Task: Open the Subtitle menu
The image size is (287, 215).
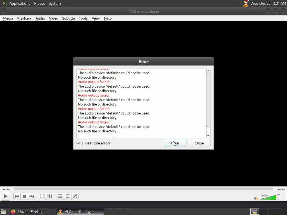Action: [68, 18]
